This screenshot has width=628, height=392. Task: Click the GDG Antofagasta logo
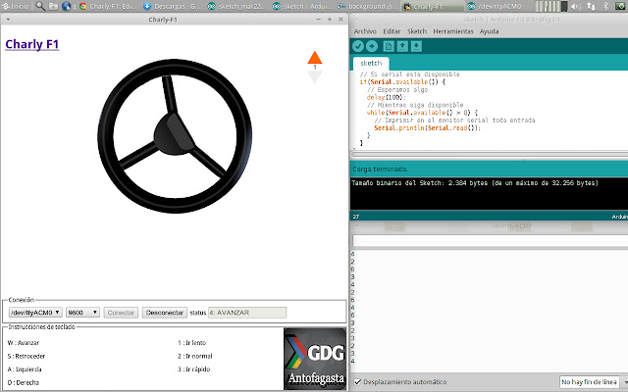click(315, 359)
